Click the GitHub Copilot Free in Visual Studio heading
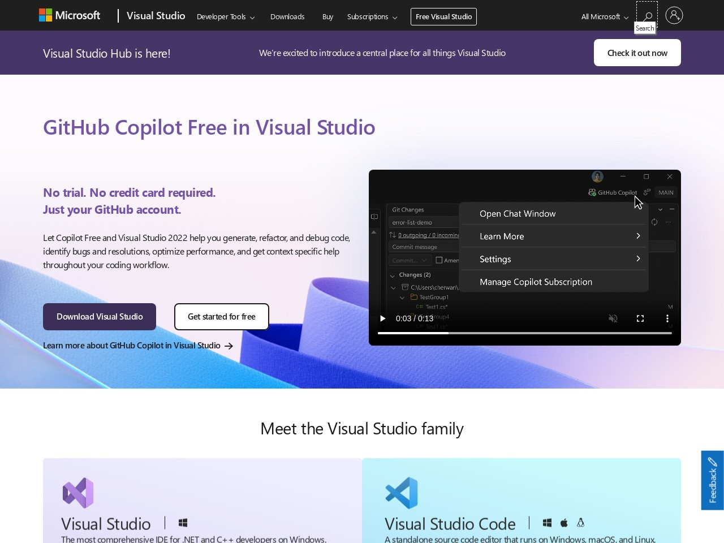The image size is (724, 543). [x=209, y=127]
